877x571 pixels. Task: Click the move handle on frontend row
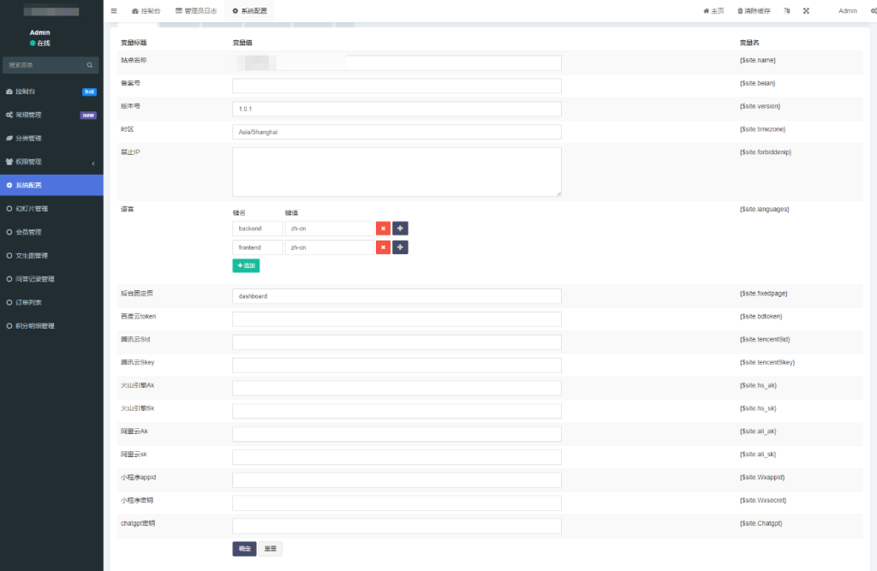(400, 247)
